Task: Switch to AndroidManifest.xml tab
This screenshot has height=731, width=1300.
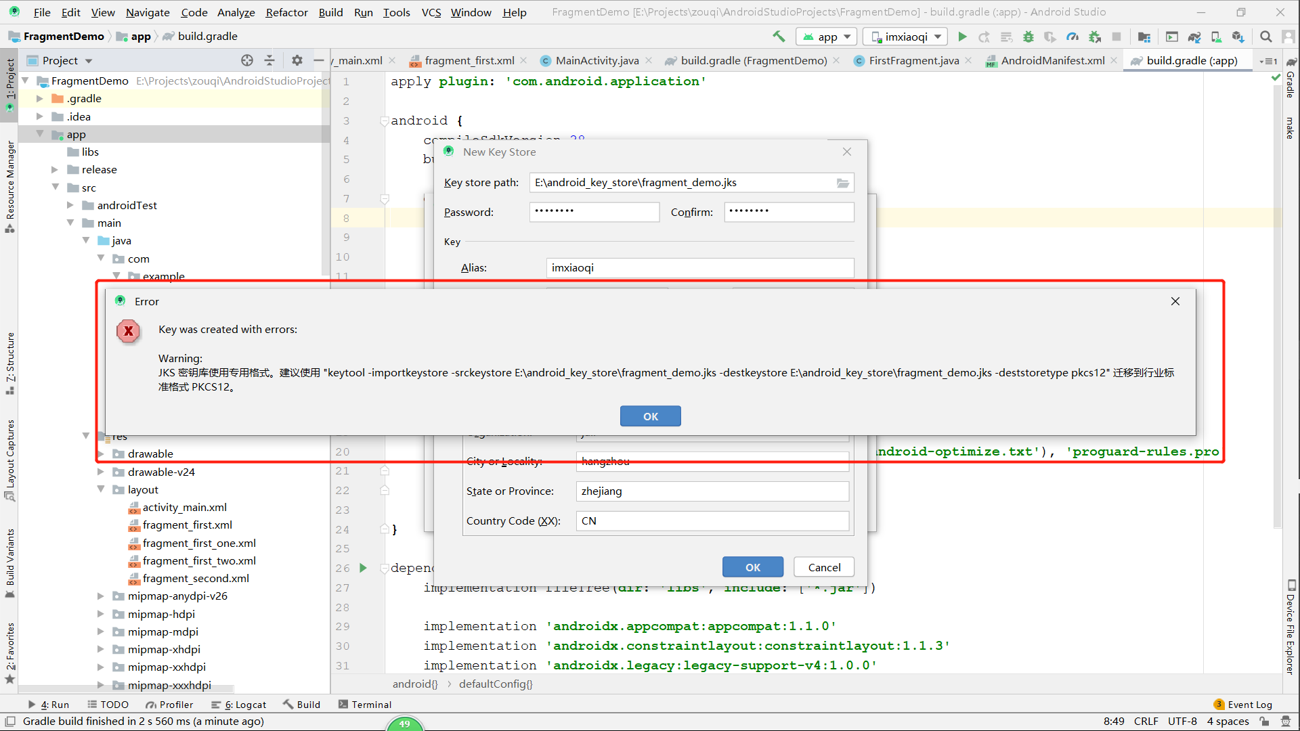Action: pyautogui.click(x=1052, y=60)
